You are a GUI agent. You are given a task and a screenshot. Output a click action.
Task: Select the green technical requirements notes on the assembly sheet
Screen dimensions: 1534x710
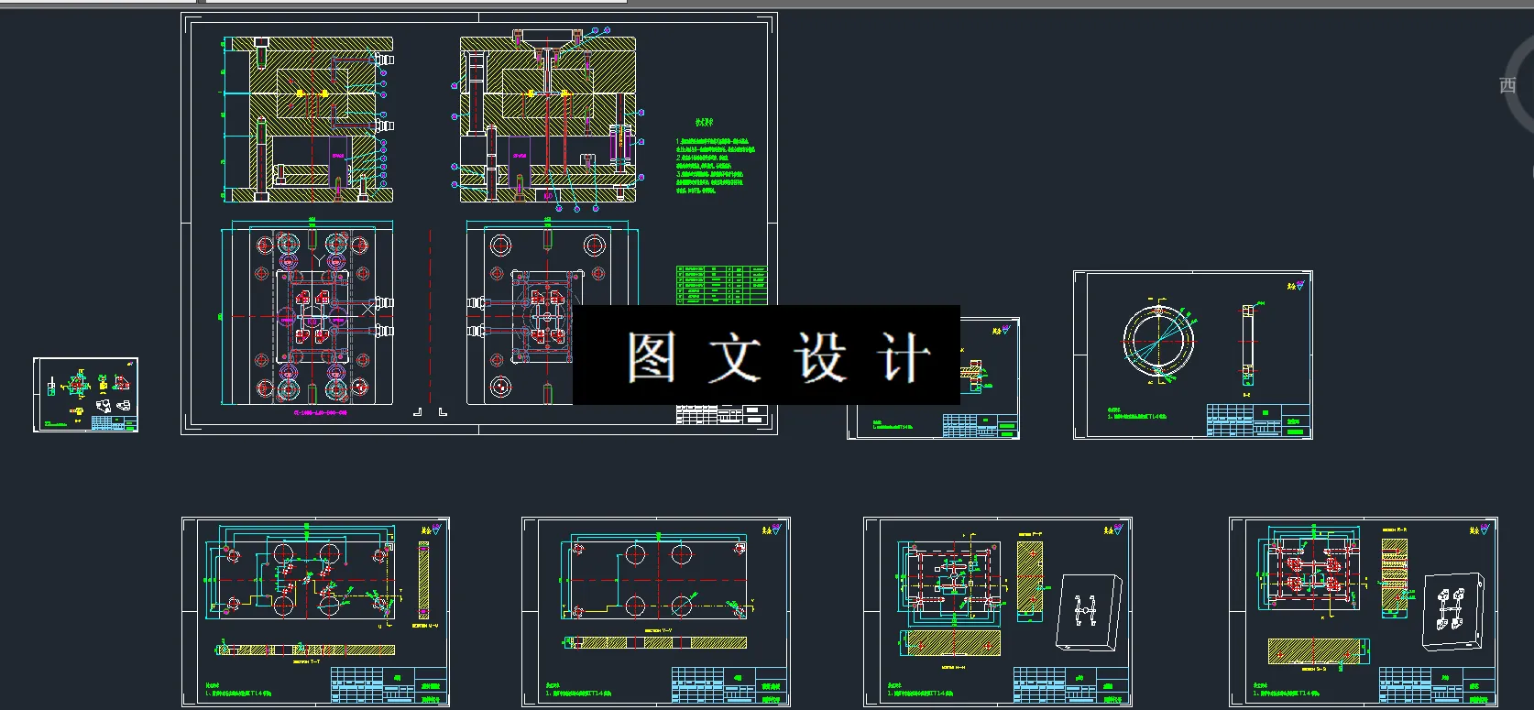tap(716, 157)
